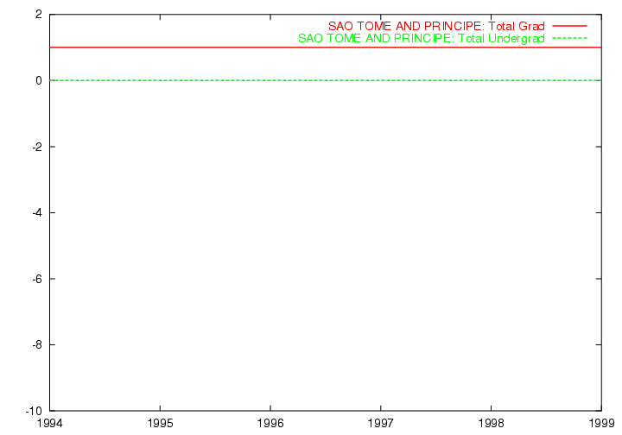
Task: Click the x-axis label 1994
Action: pos(49,424)
